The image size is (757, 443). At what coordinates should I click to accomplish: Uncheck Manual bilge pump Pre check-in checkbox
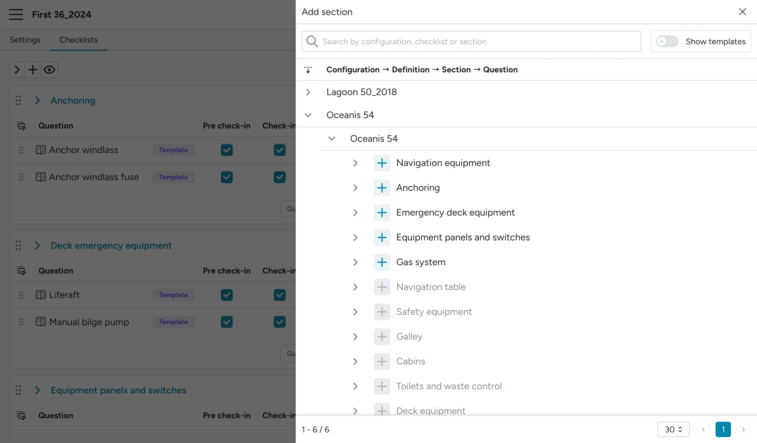(x=227, y=322)
